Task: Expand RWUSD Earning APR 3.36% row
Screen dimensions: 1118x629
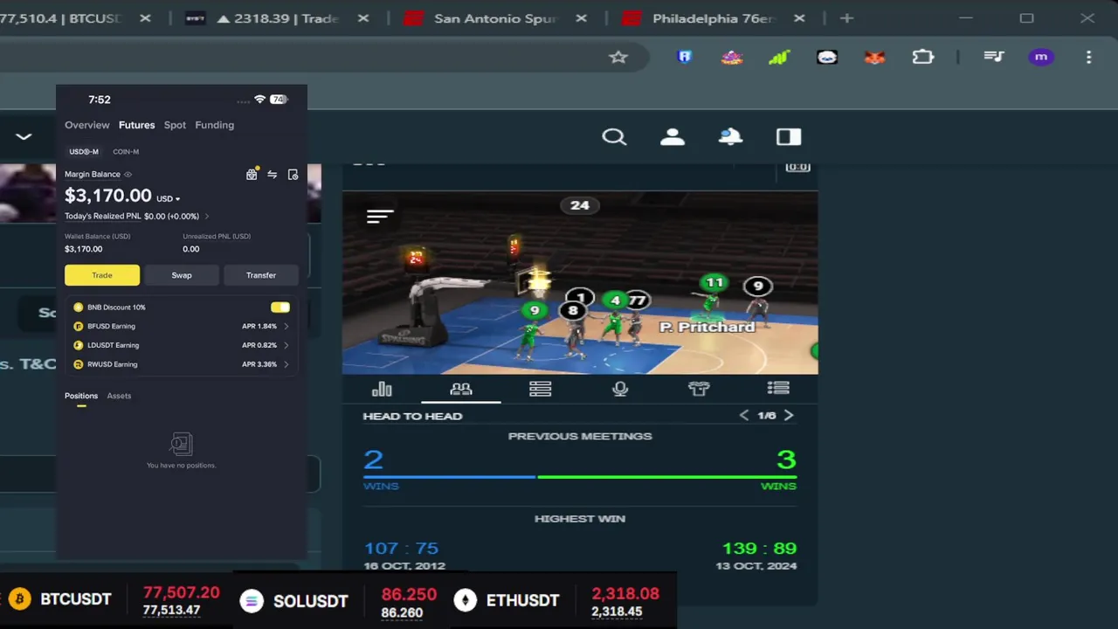Action: pyautogui.click(x=182, y=364)
